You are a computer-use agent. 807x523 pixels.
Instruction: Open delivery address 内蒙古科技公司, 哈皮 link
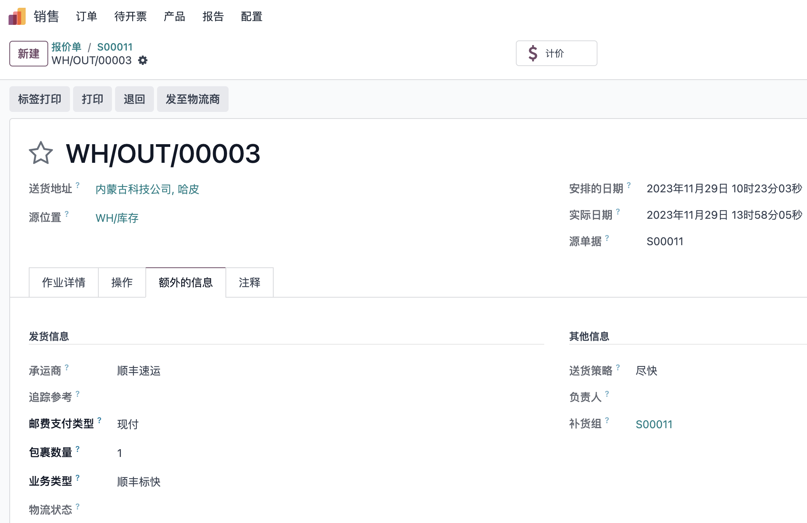click(x=147, y=189)
